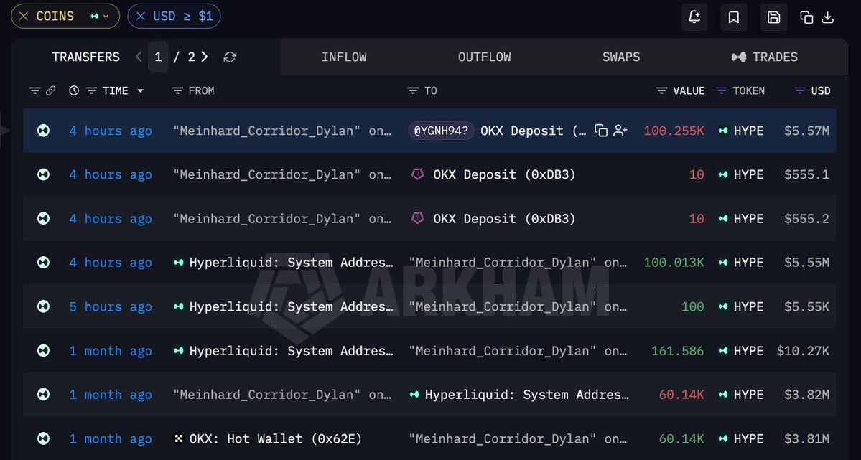Click the 100.255K value

coord(674,131)
